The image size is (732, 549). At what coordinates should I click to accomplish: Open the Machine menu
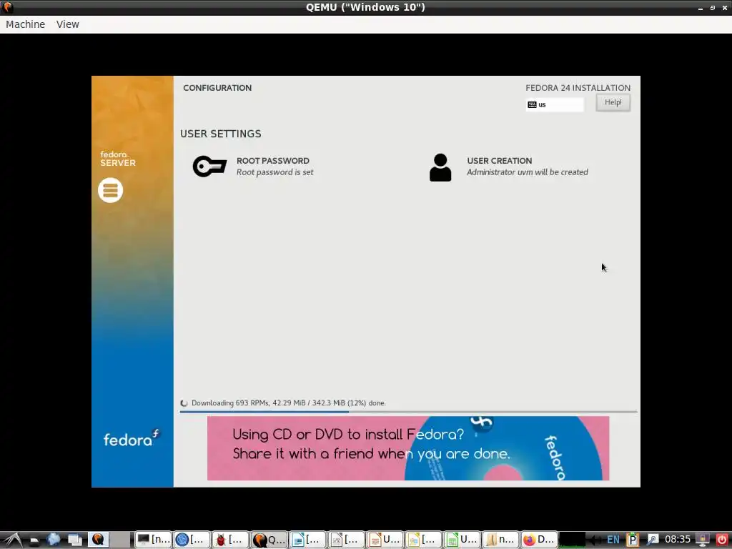point(25,24)
